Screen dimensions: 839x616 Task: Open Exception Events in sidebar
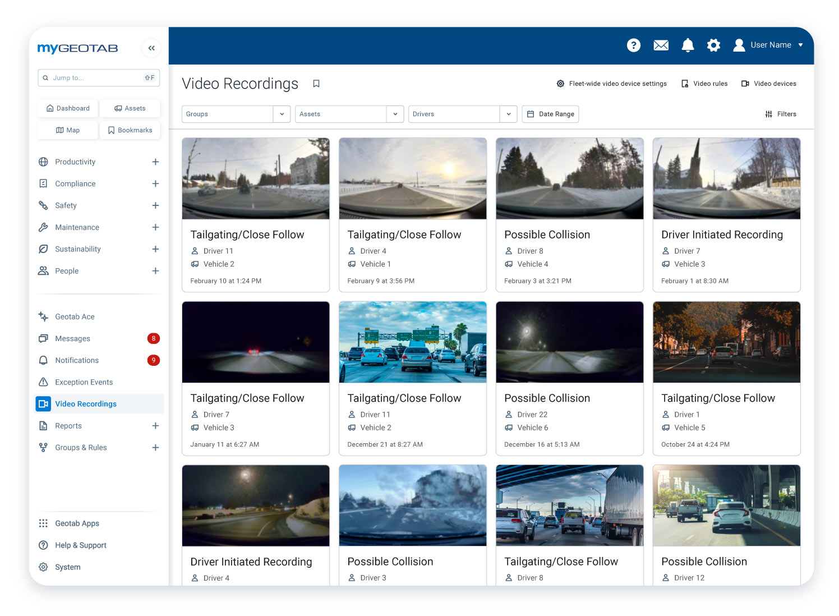[x=84, y=382]
